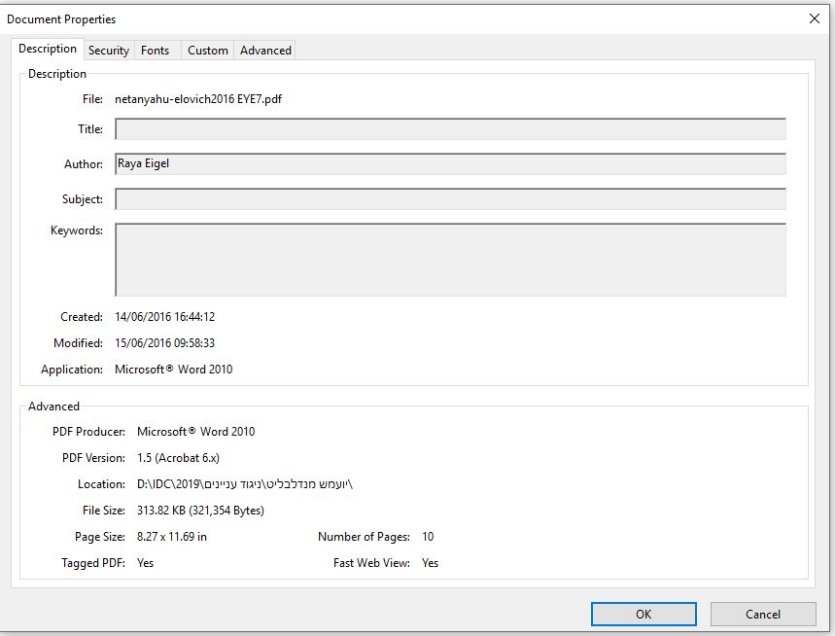835x636 pixels.
Task: Click inside the Subject text field
Action: [450, 199]
